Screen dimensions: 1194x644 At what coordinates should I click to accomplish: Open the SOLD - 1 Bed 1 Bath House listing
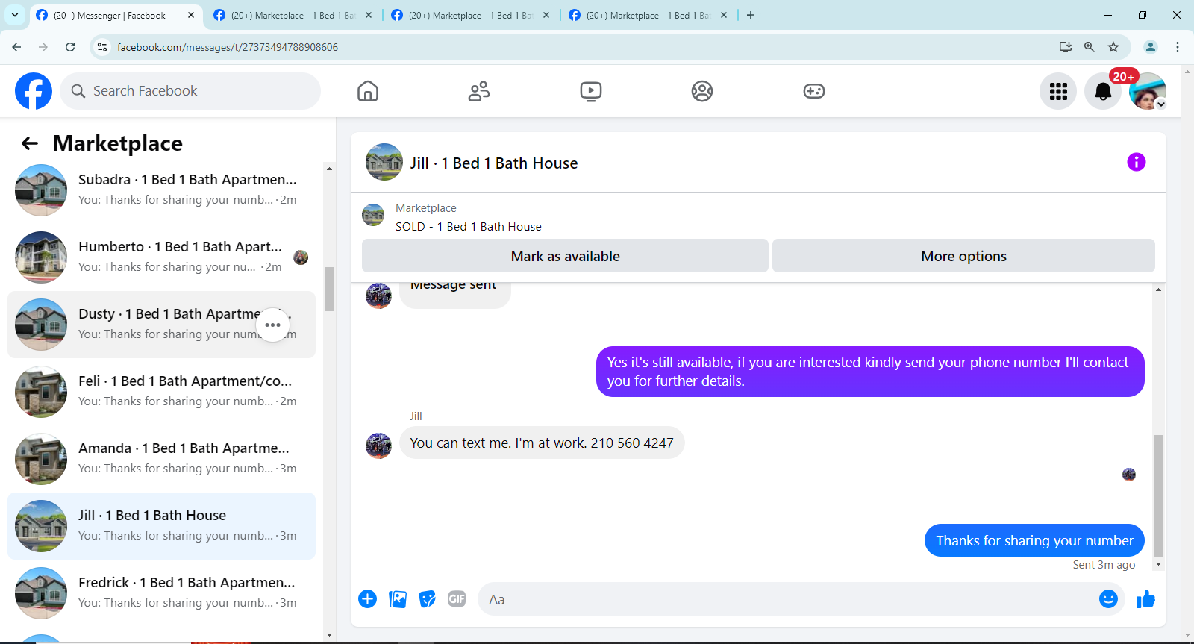pos(468,226)
